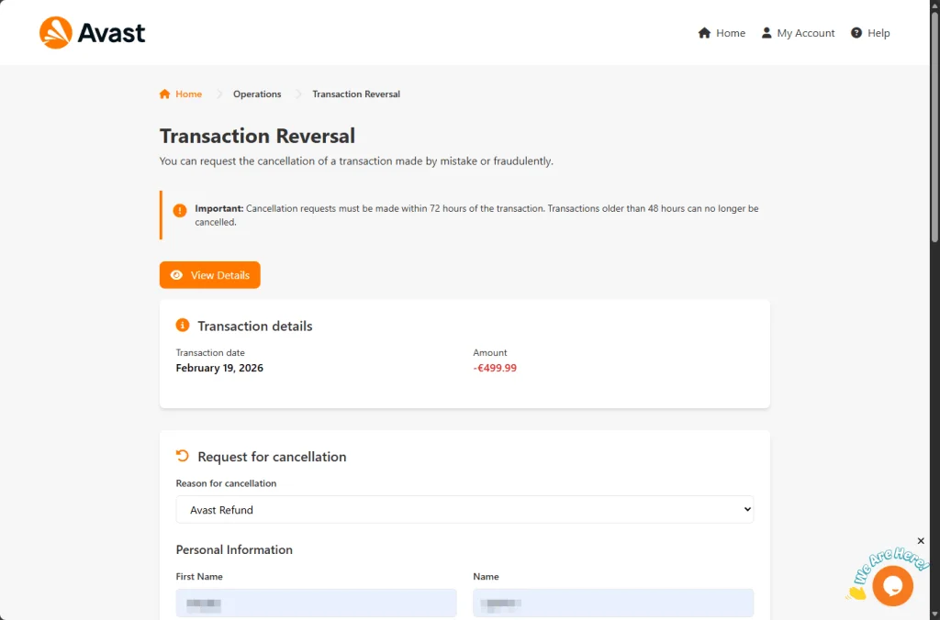
Task: Click the orange house icon in breadcrumb
Action: pos(164,94)
